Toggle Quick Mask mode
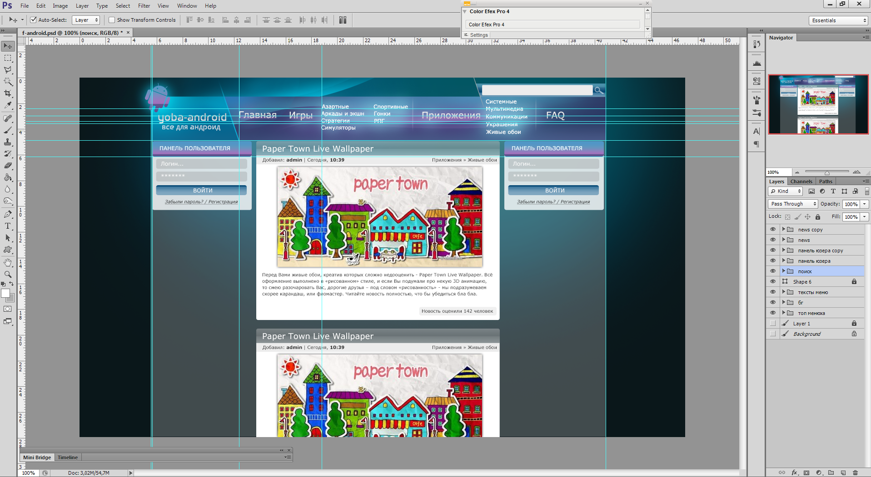Screen dimensions: 871x477 click(8, 309)
